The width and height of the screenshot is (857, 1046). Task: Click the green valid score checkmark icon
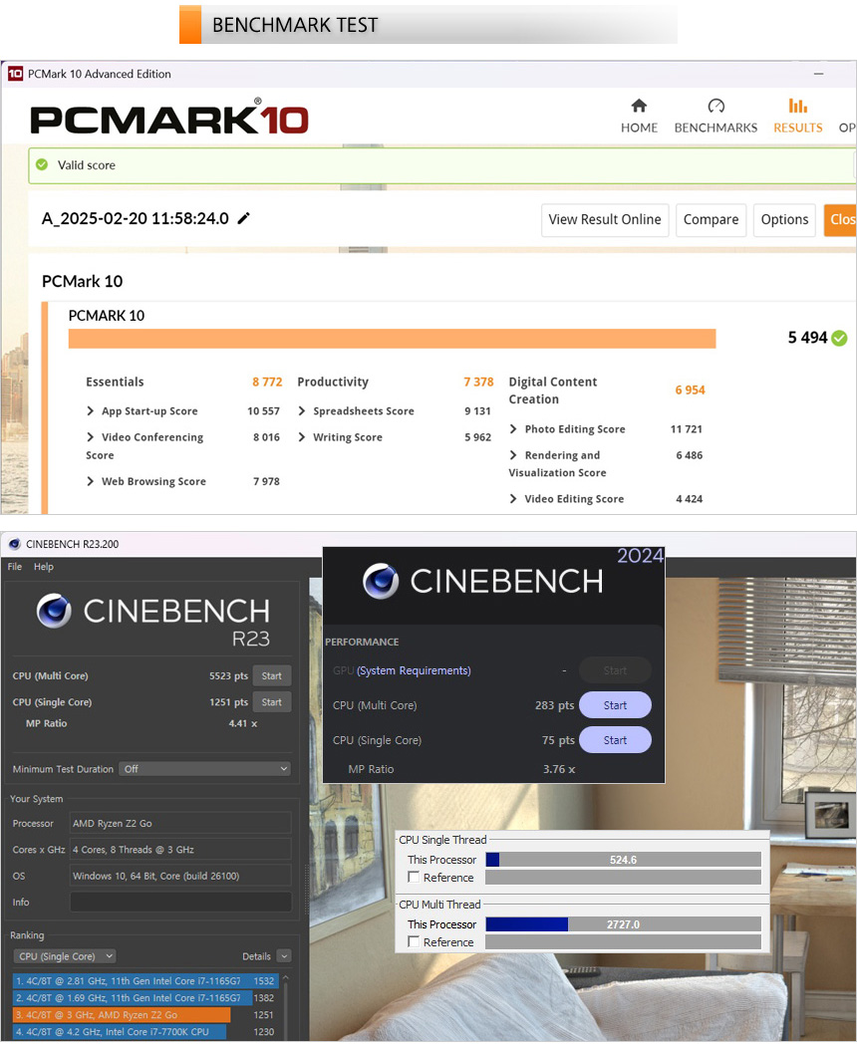coord(42,165)
